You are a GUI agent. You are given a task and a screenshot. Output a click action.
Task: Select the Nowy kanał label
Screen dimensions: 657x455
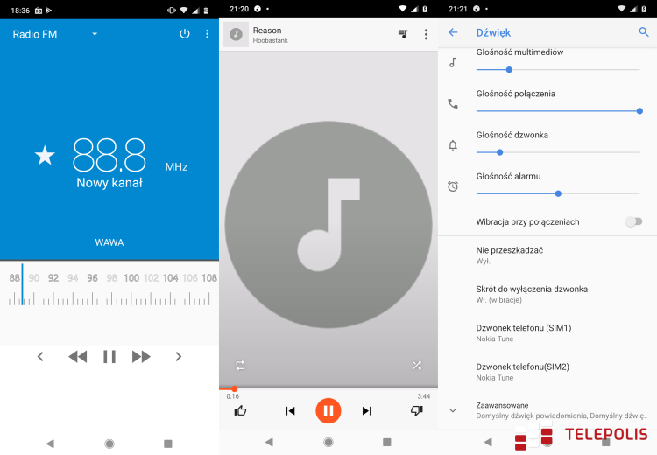109,183
